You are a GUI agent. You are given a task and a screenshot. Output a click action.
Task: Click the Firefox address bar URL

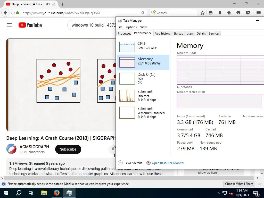point(61,13)
